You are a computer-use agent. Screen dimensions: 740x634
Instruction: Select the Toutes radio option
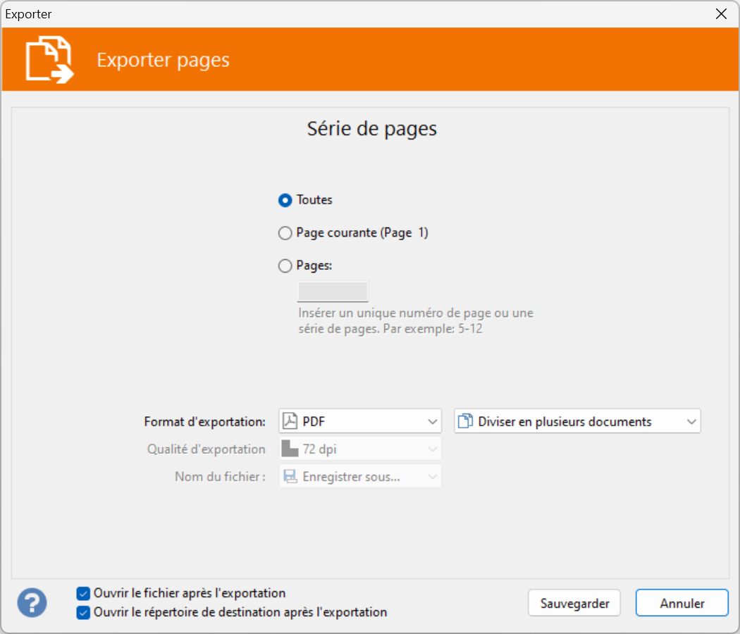[285, 200]
